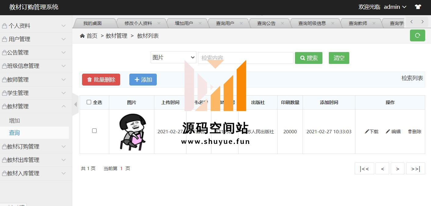
Task: Click the textbook cartoon image thumbnail
Action: pyautogui.click(x=131, y=131)
